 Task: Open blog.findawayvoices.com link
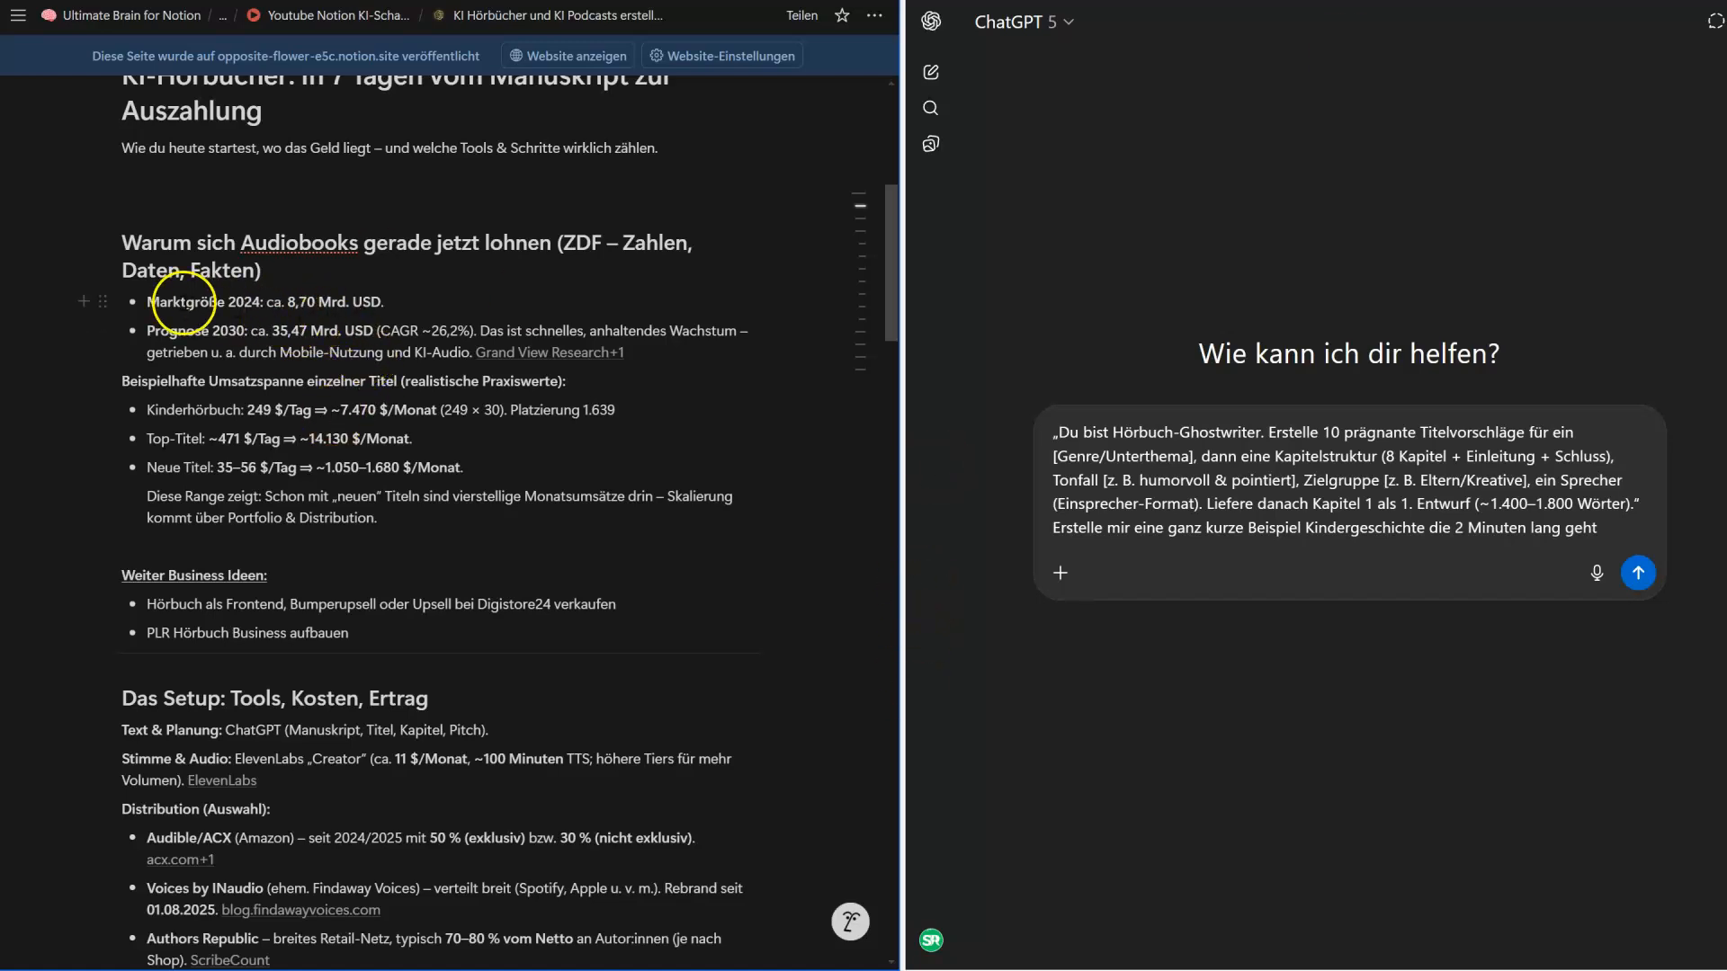click(x=300, y=910)
